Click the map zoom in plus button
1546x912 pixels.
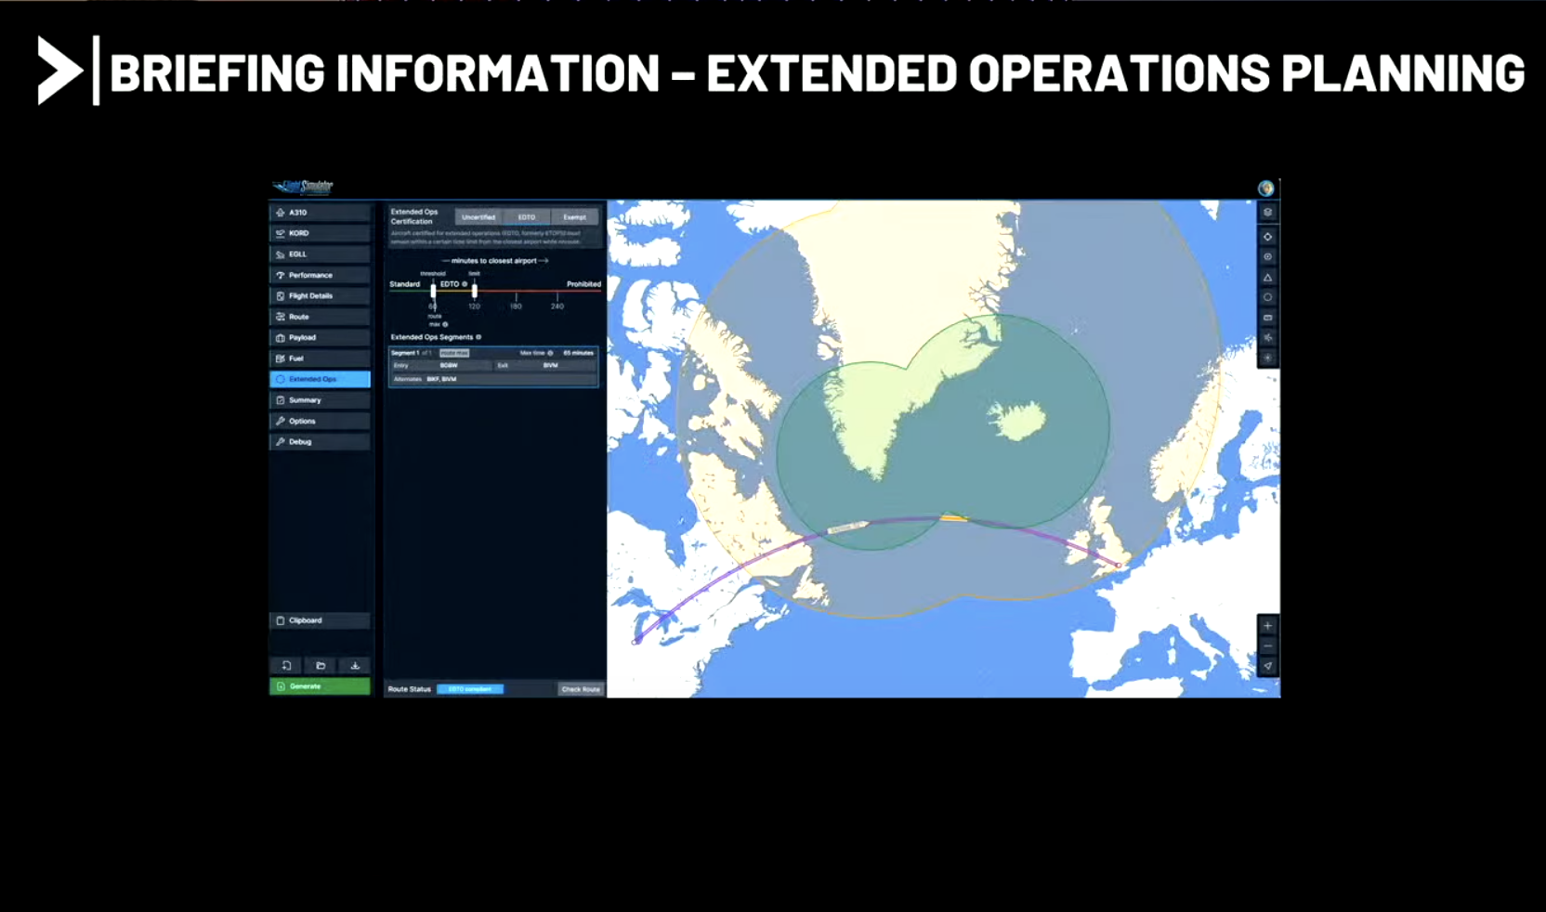point(1267,626)
